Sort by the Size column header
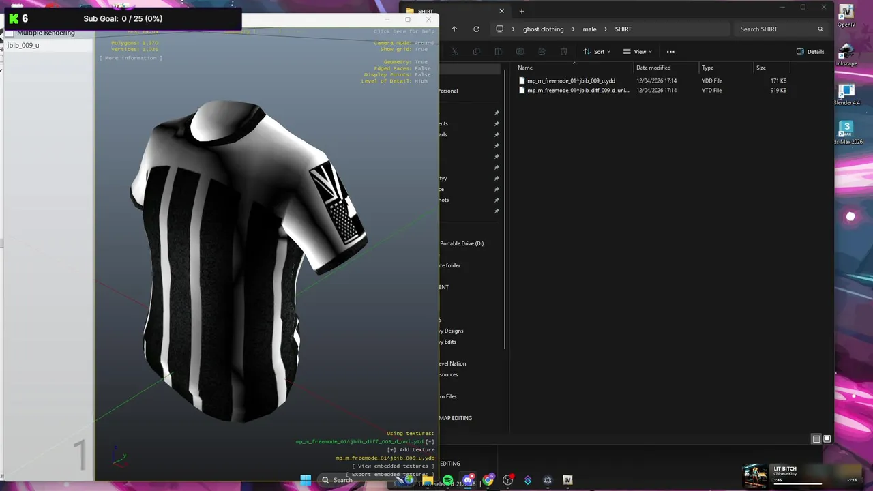This screenshot has width=873, height=491. 771,68
